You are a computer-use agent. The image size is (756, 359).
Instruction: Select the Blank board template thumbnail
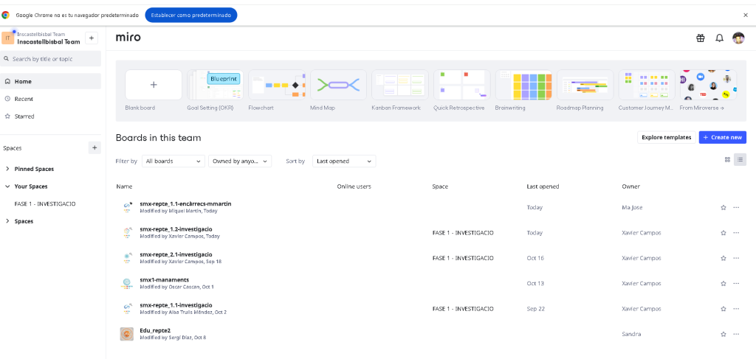click(x=154, y=85)
